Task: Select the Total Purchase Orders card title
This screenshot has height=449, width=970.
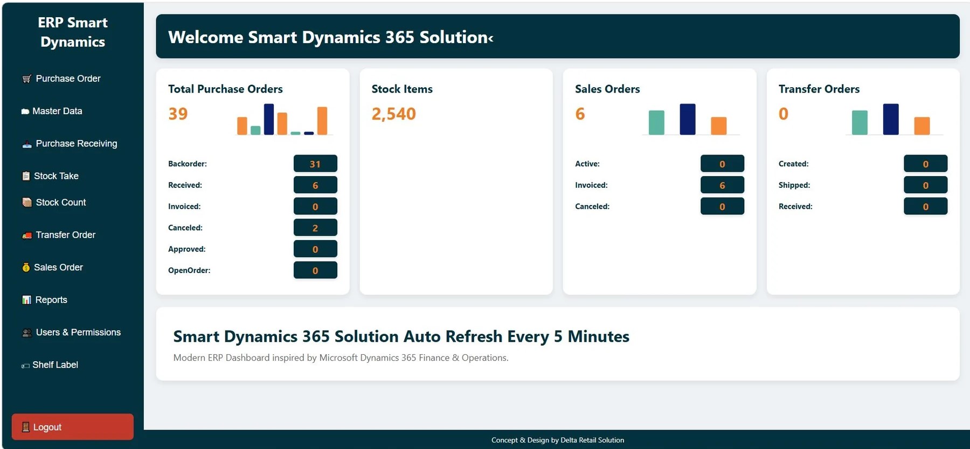Action: pos(225,89)
